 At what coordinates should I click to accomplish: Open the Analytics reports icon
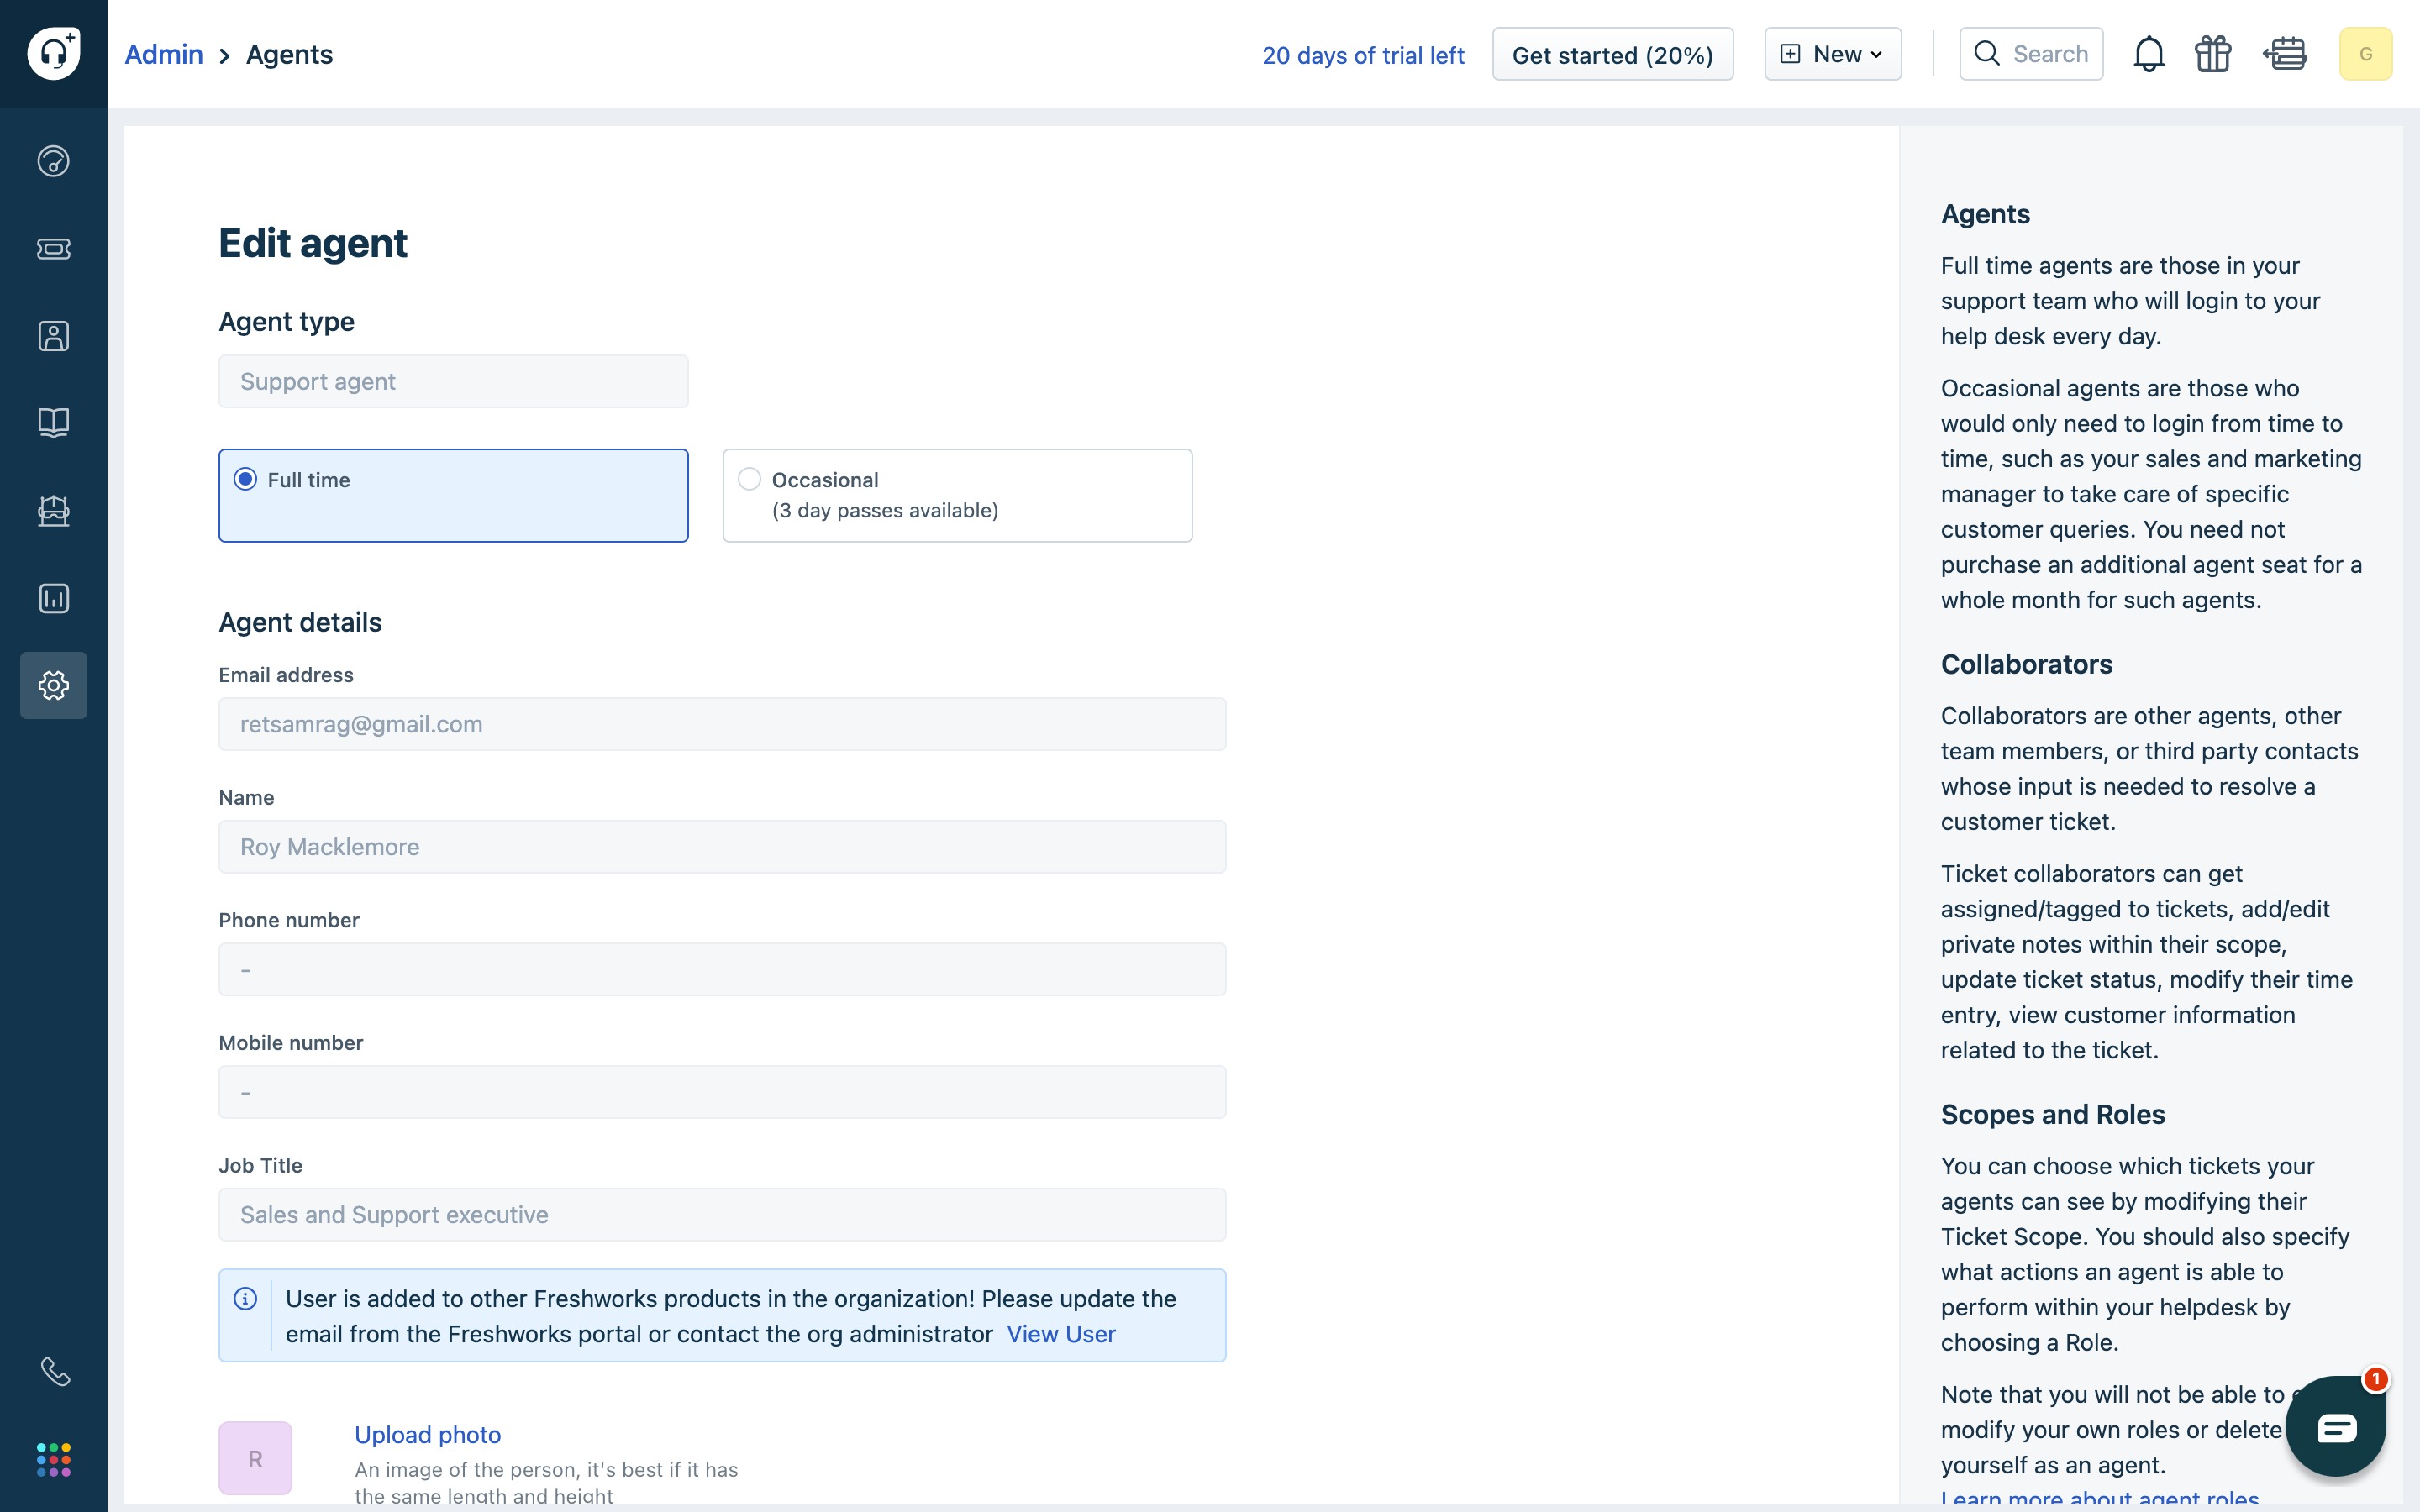[x=53, y=598]
